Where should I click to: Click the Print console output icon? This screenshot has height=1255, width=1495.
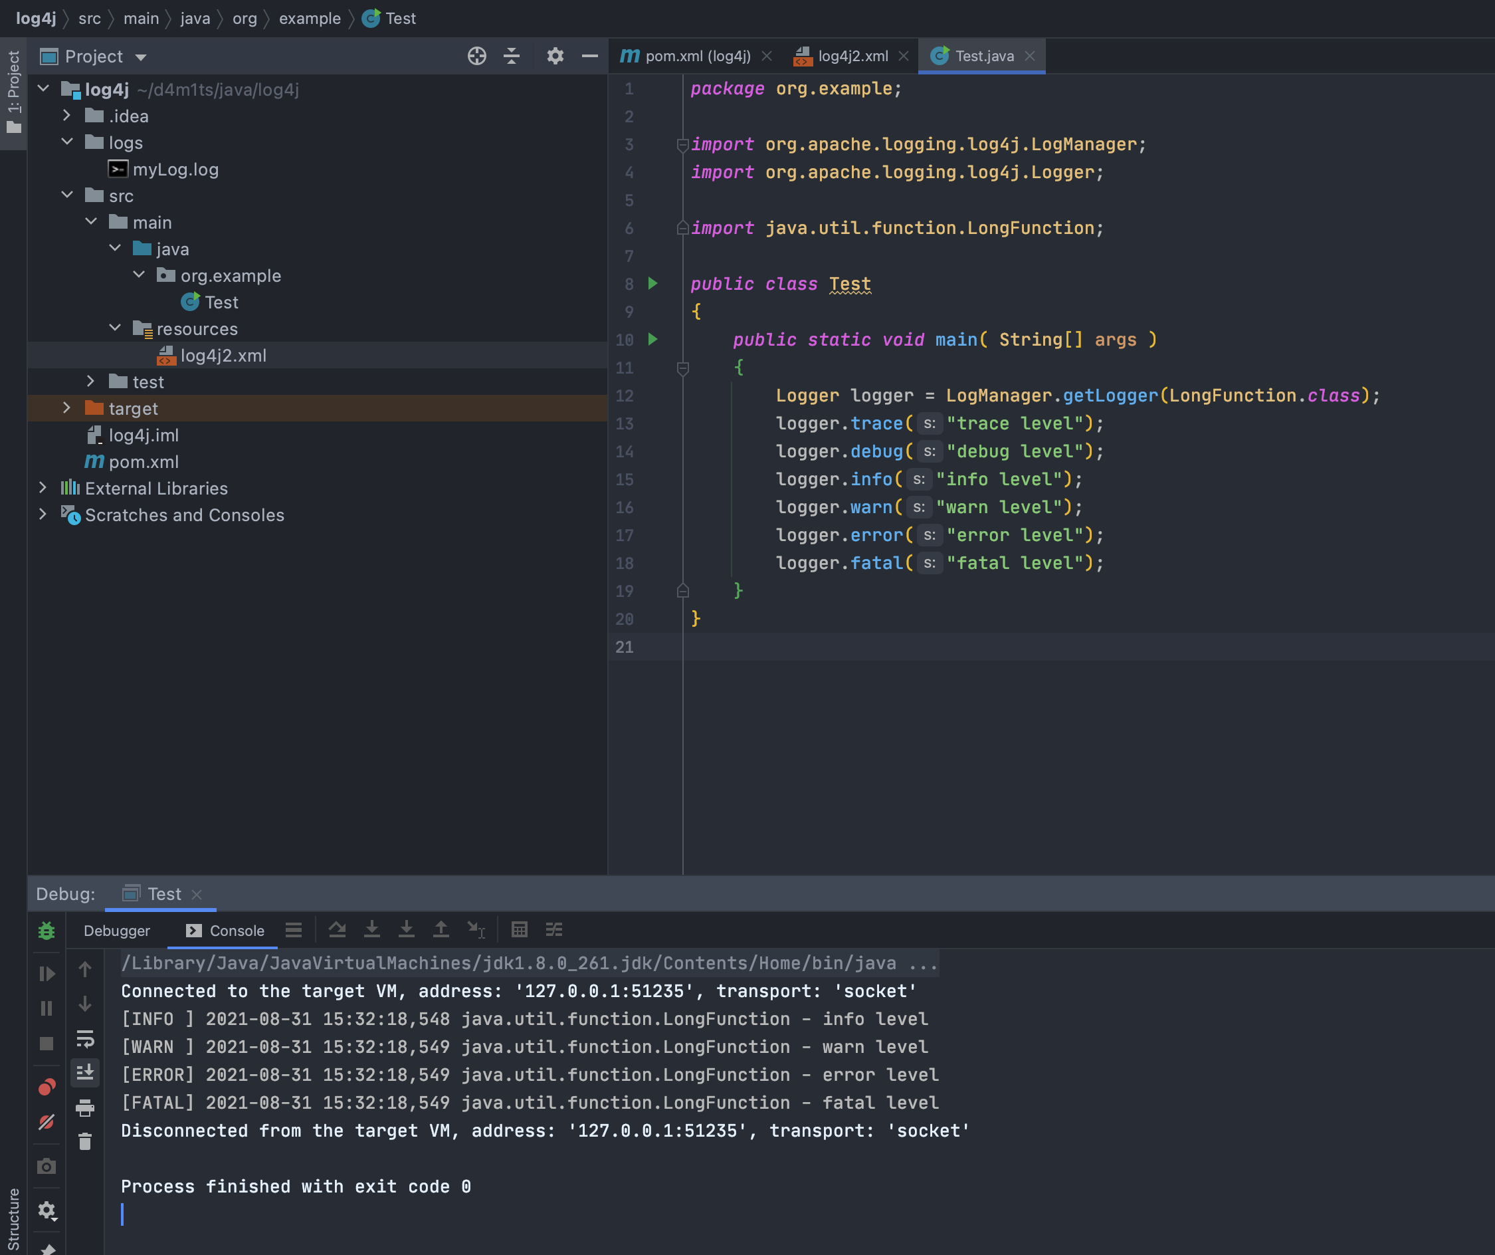tap(85, 1107)
